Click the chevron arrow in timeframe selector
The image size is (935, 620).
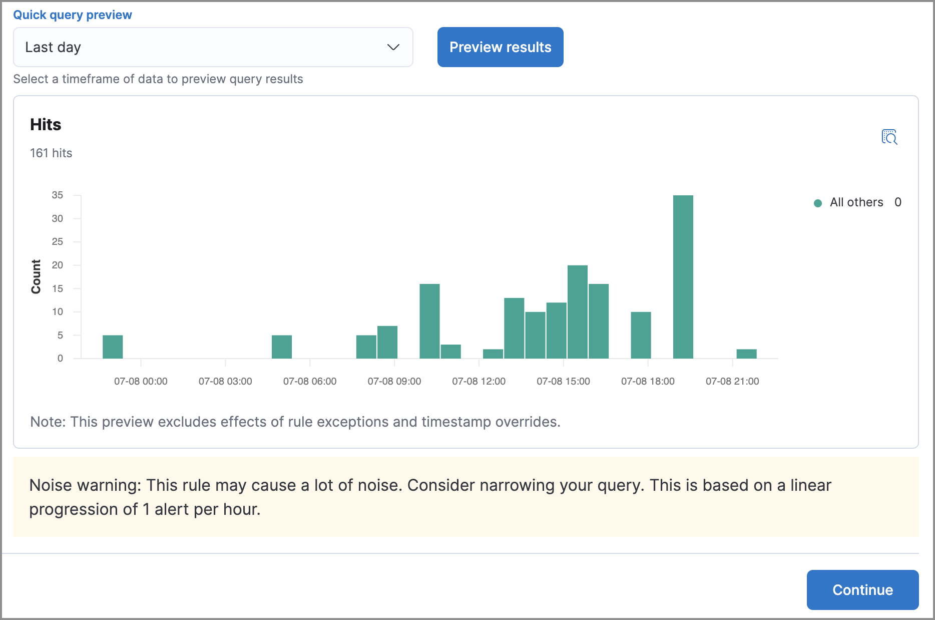(x=393, y=47)
